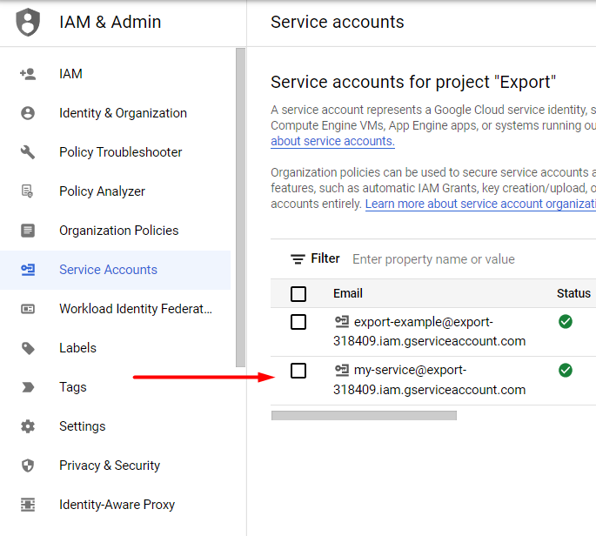Open export-example@export-318409 service account email
596x536 pixels.
click(430, 332)
